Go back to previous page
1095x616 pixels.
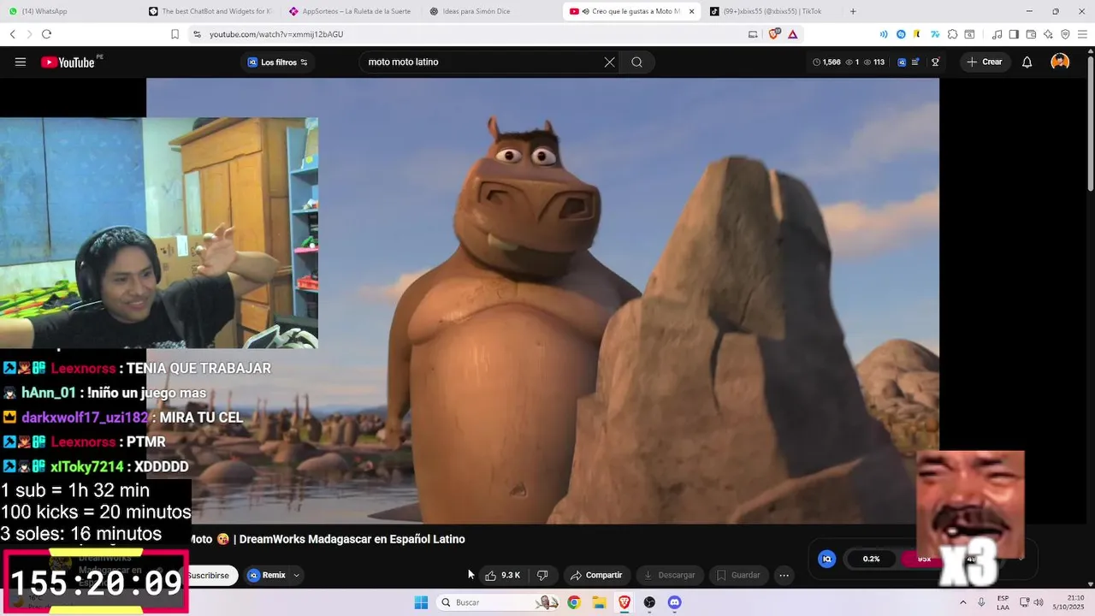(12, 34)
